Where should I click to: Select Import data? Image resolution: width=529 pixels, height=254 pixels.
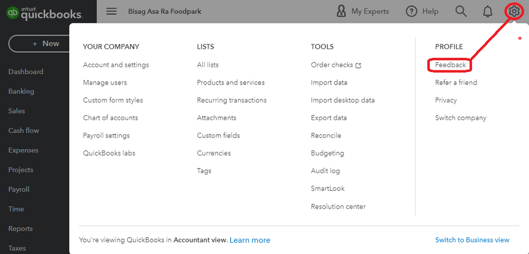(x=329, y=83)
